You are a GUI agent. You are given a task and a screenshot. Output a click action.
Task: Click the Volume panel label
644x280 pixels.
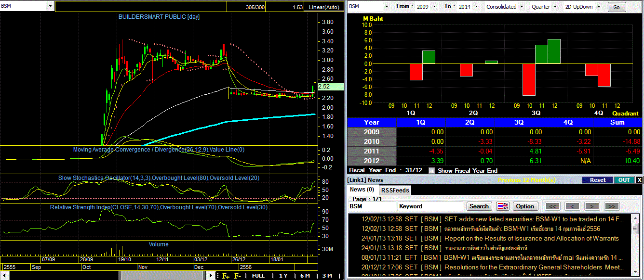click(159, 244)
